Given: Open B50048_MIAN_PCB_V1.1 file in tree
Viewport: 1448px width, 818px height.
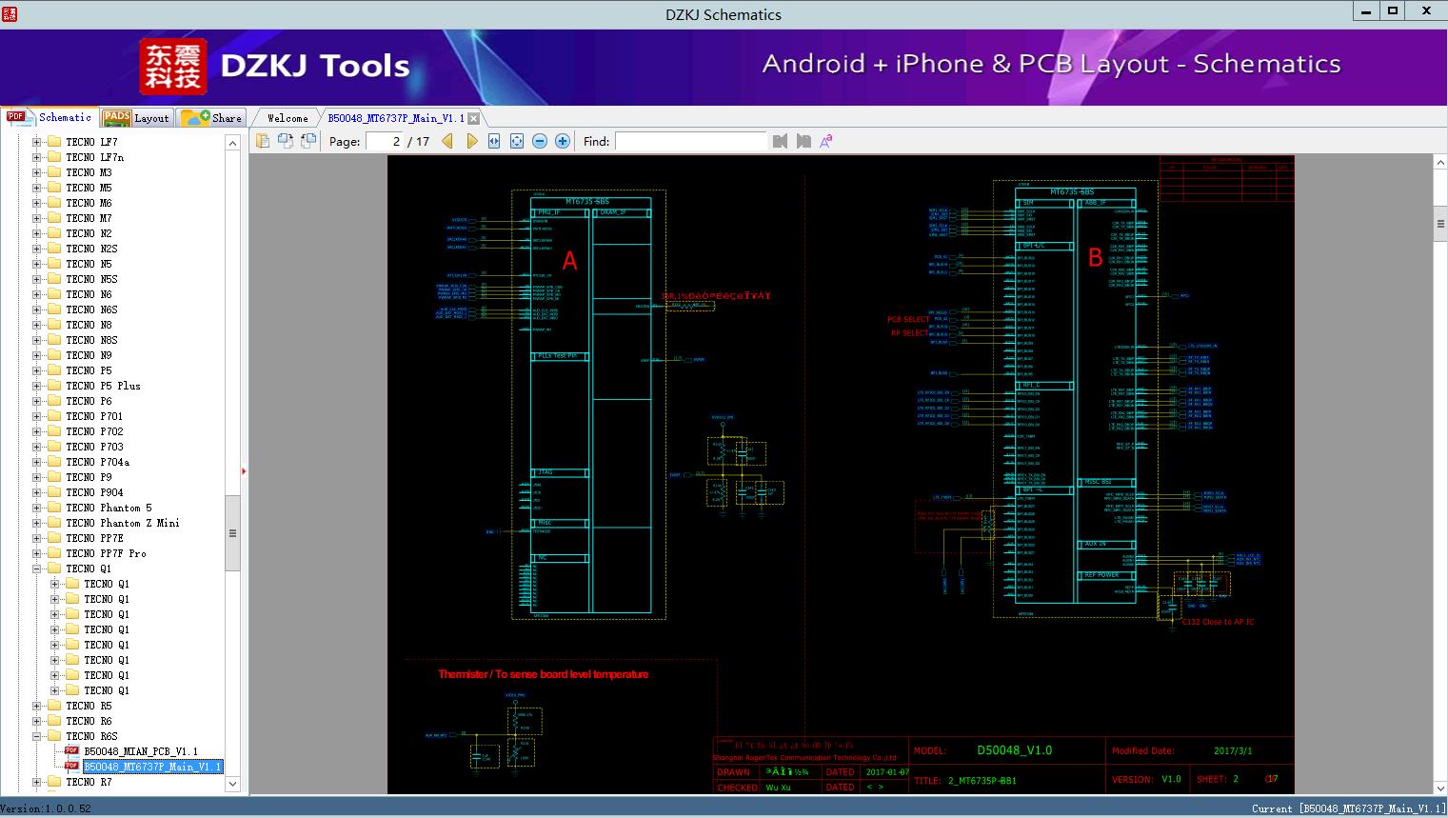Looking at the screenshot, I should [140, 751].
